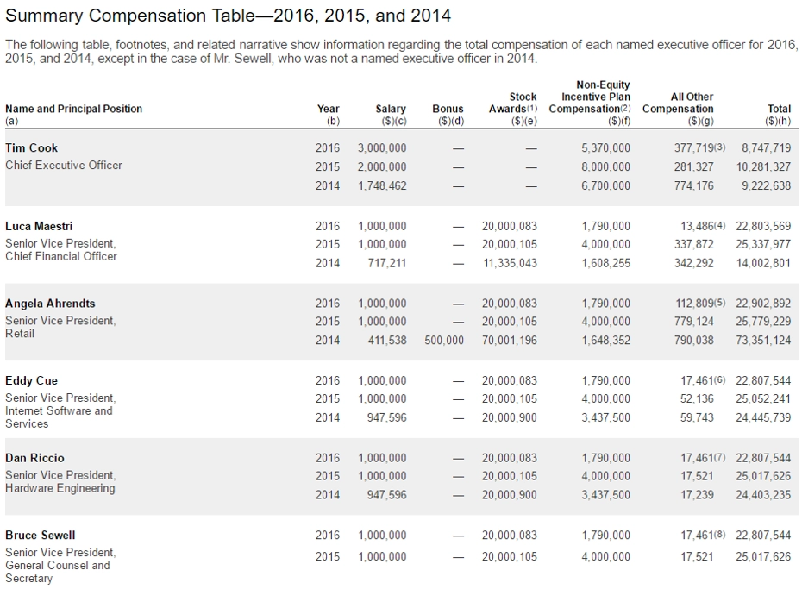Click footnote (6) next to 17,461 for Eddy Cue

pos(720,380)
